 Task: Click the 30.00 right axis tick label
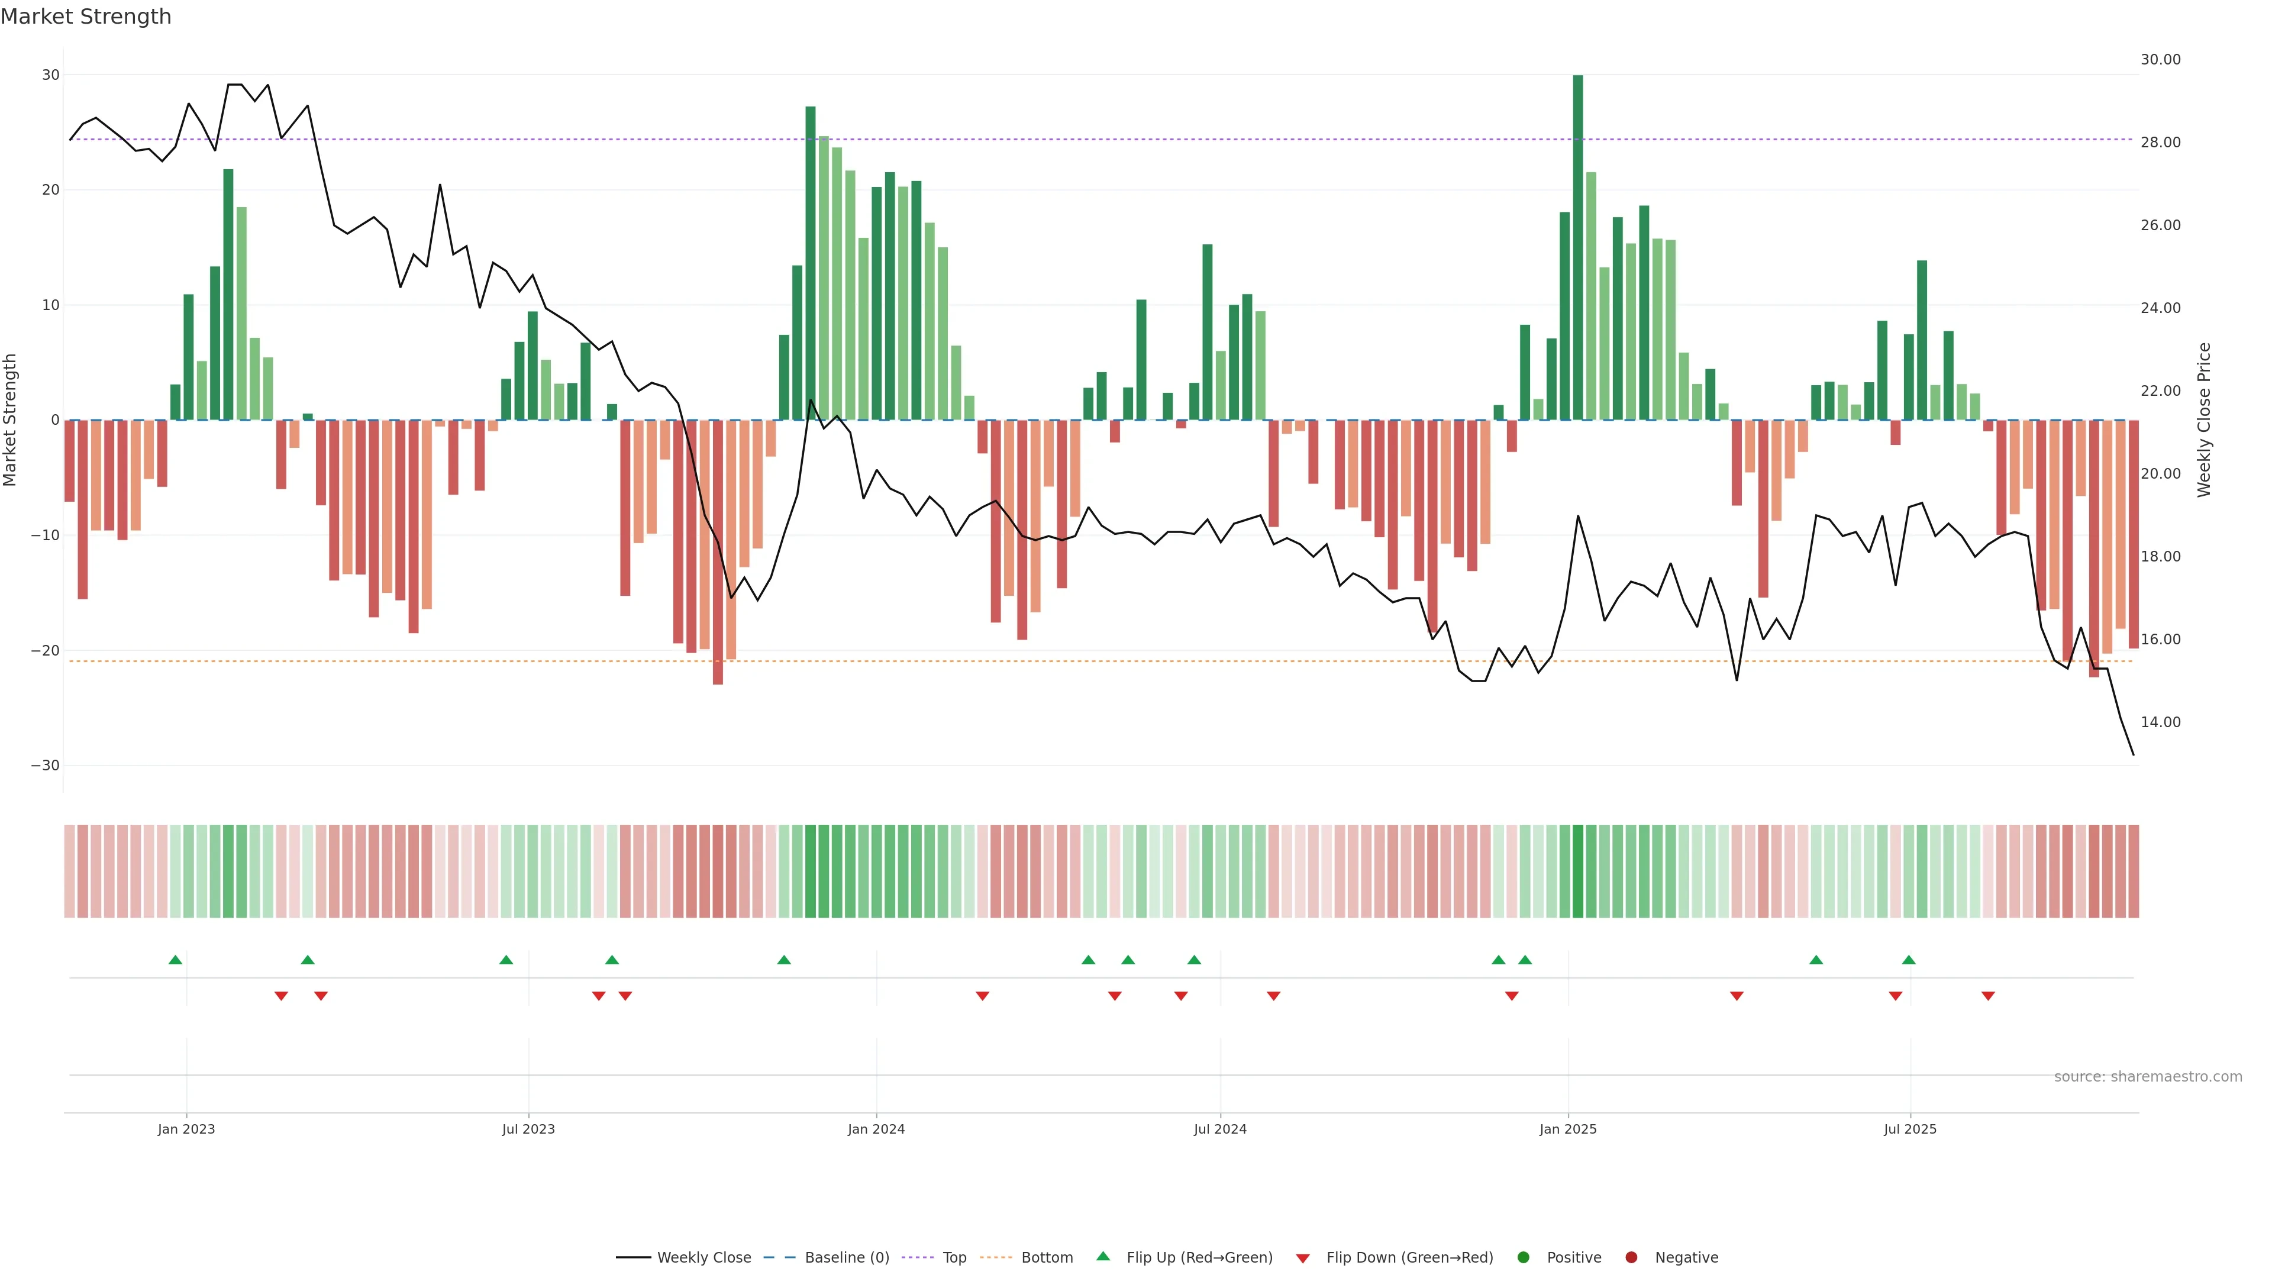(x=2160, y=59)
